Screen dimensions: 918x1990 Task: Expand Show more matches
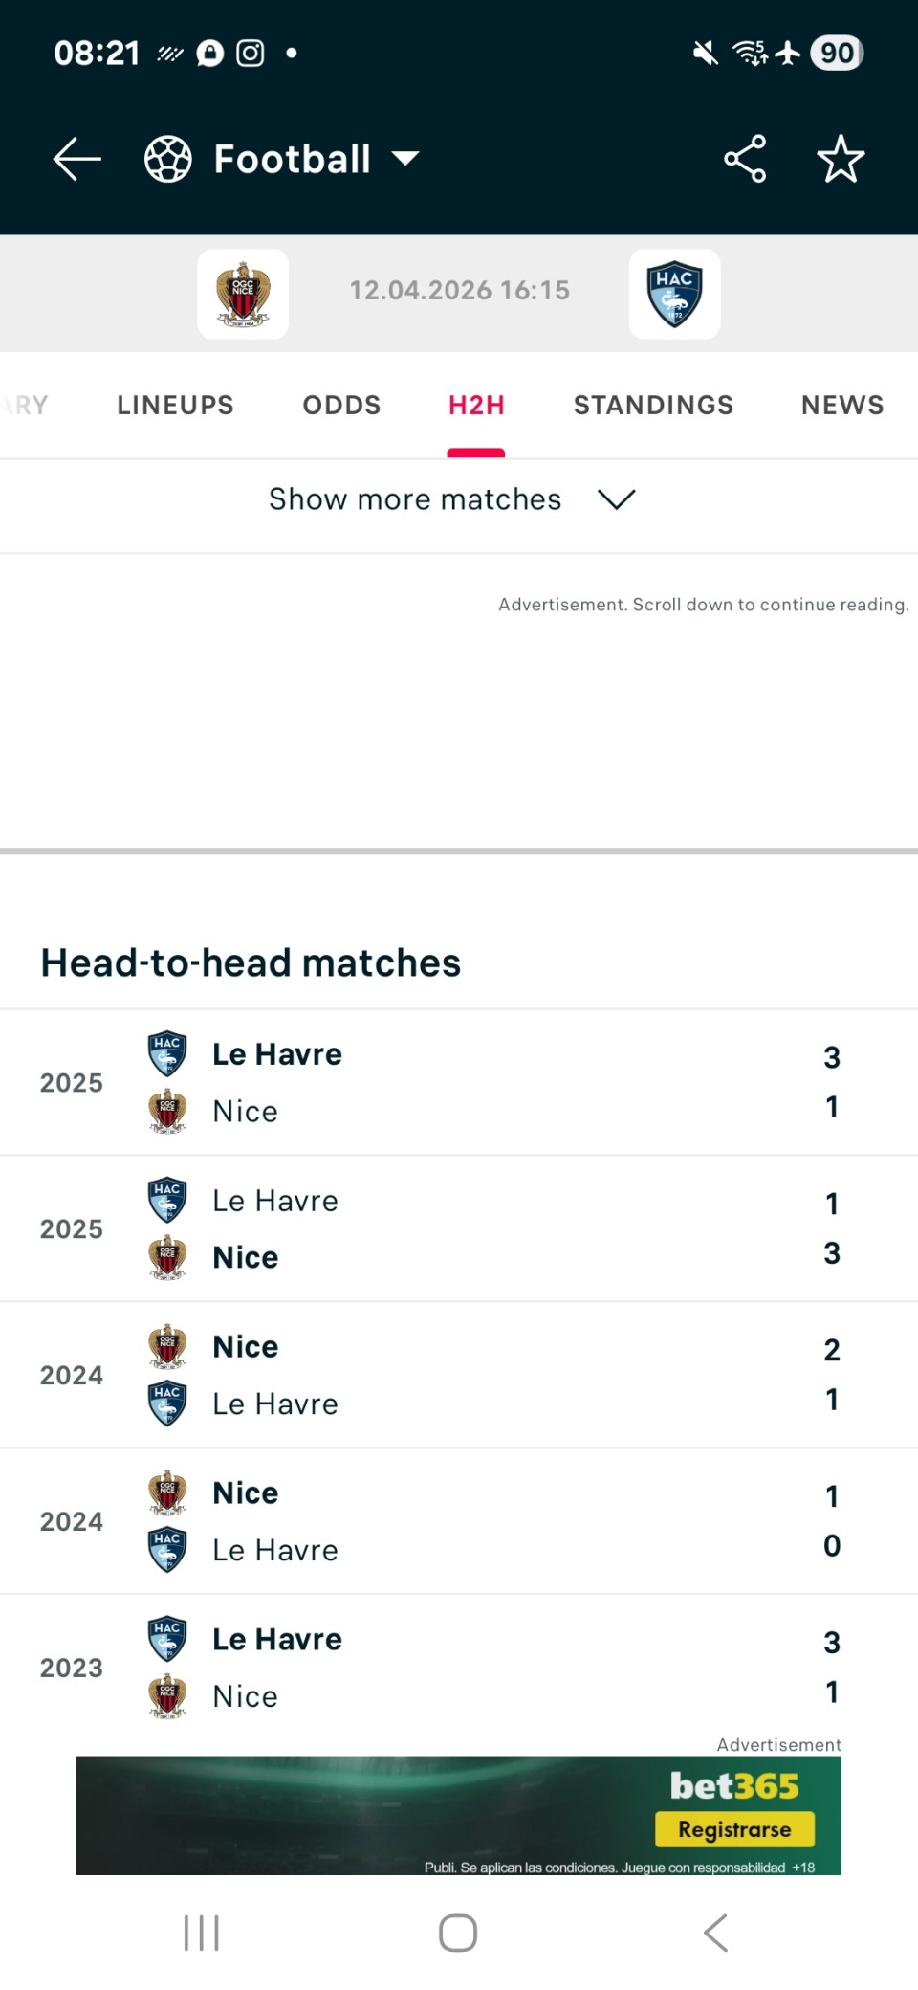pos(415,499)
